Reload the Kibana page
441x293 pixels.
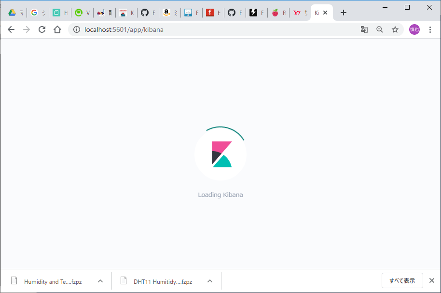click(x=42, y=29)
